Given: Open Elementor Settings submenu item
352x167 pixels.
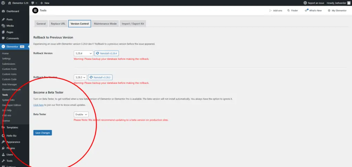Looking at the screenshot, I should tap(6, 58).
